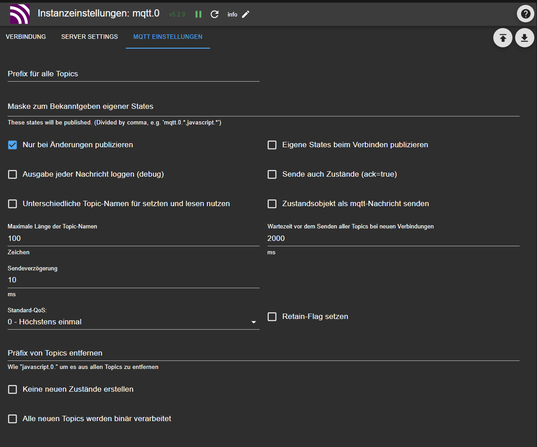Enable Ausgabe jeder Nachricht loggen
This screenshot has height=447, width=537.
point(12,174)
